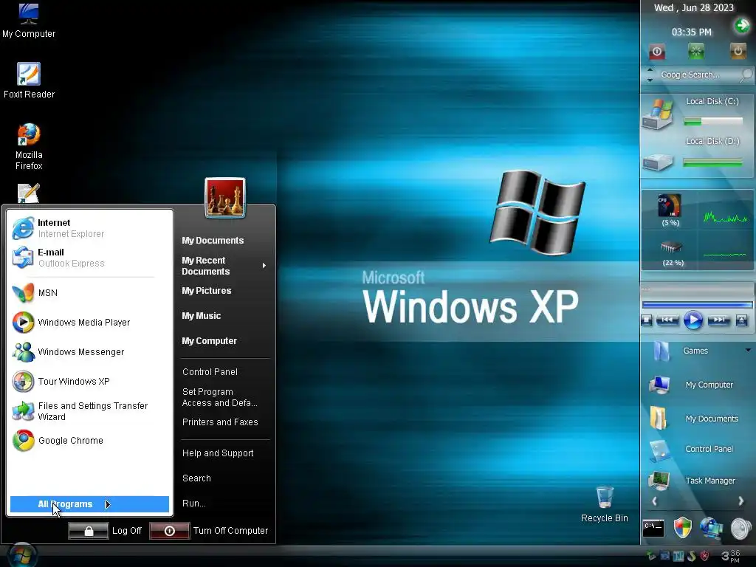
Task: Click the Google Search magnifier icon
Action: click(746, 75)
